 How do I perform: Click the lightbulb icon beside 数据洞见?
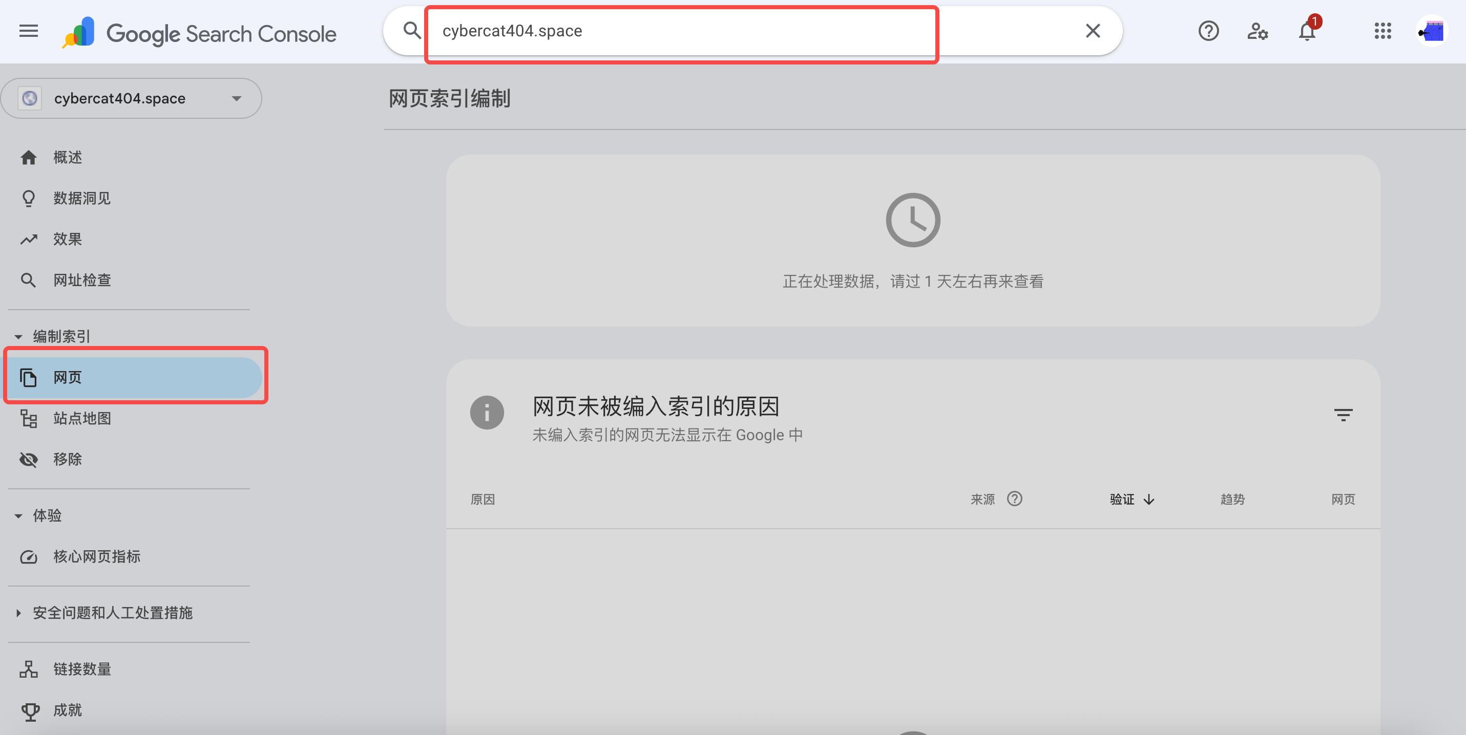coord(29,199)
